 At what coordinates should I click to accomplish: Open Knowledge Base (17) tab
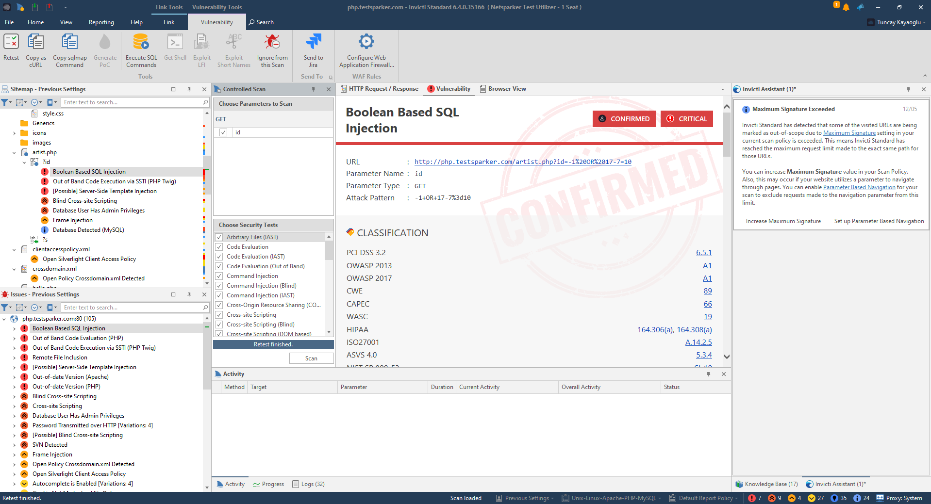(x=766, y=484)
